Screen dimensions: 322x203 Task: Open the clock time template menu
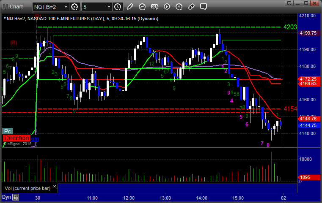click(118, 7)
